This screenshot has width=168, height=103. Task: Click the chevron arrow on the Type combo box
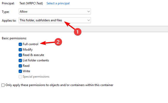(x=89, y=12)
